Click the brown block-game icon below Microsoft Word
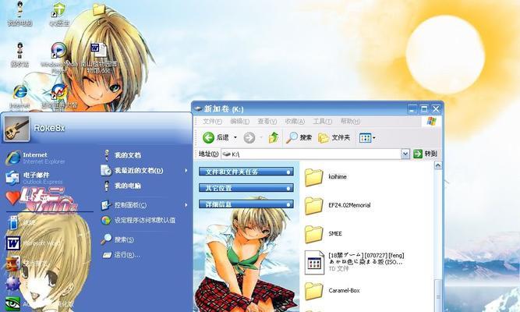 [x=12, y=264]
